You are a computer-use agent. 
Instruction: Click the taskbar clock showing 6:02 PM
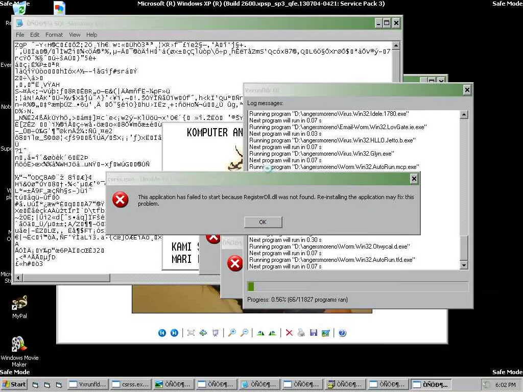point(505,385)
